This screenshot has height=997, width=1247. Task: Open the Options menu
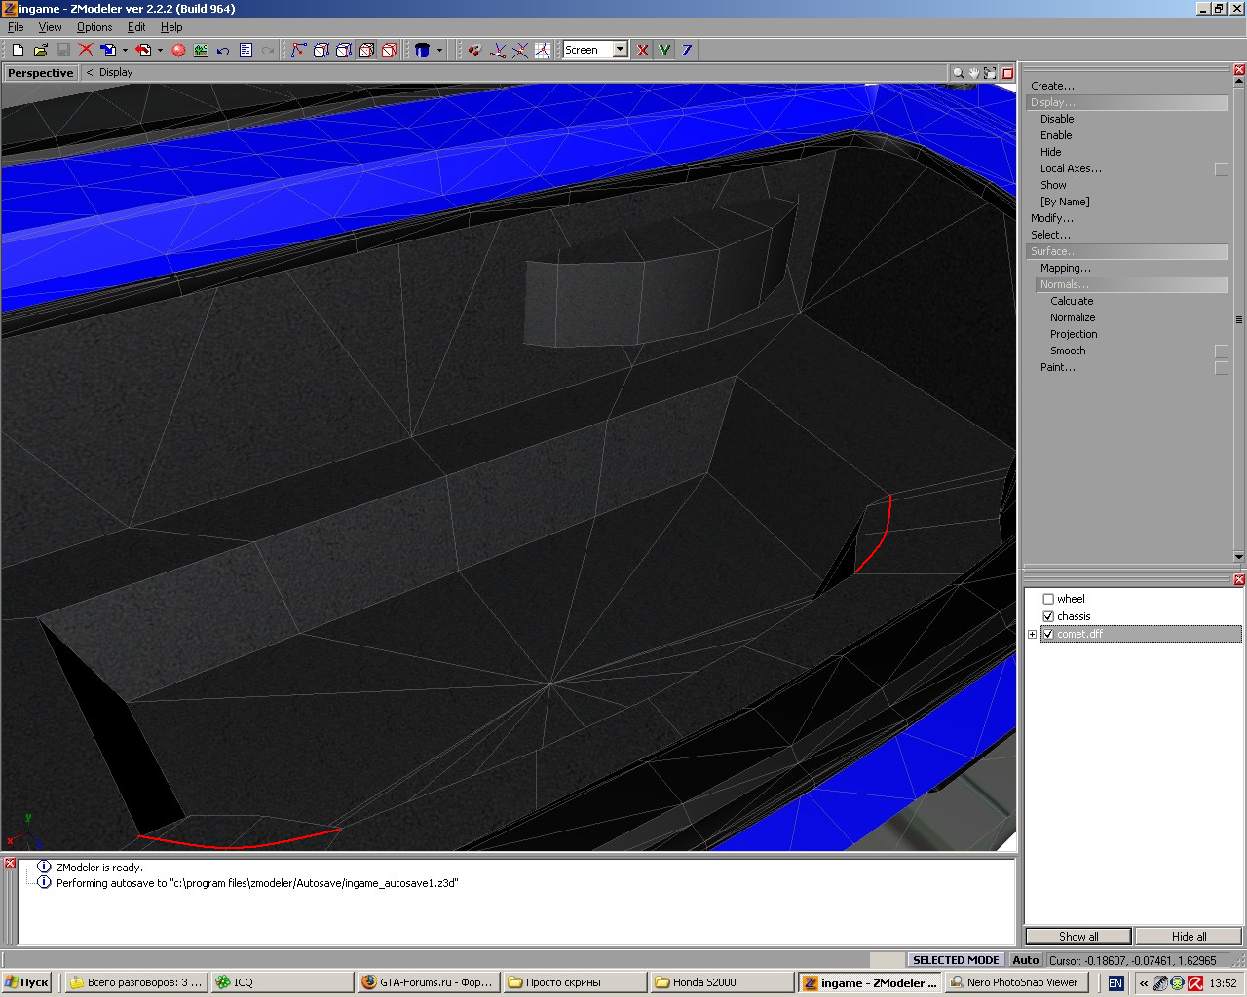94,27
